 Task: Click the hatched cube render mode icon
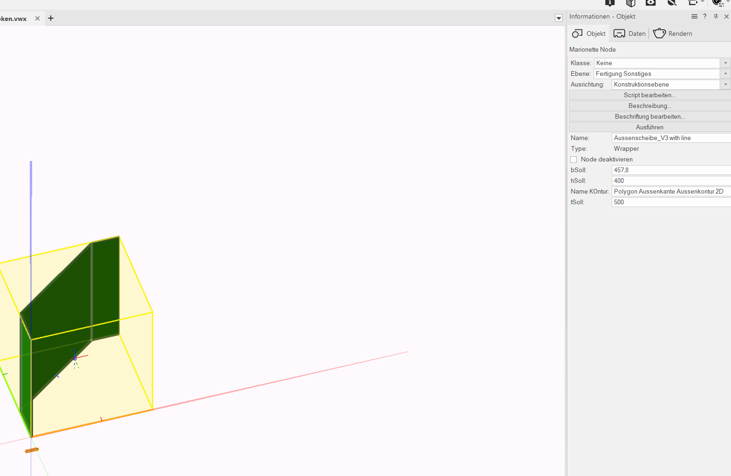point(630,3)
